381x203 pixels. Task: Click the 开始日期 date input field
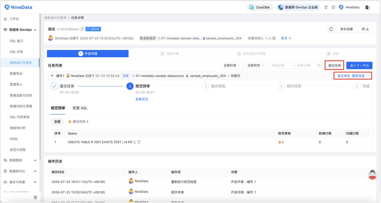[279, 65]
